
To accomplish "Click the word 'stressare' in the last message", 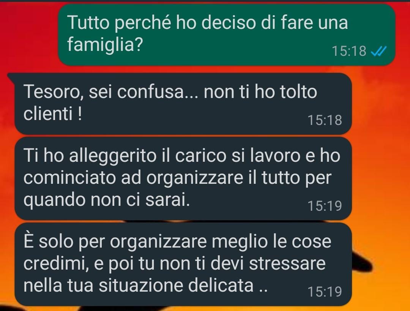I will point(287,263).
